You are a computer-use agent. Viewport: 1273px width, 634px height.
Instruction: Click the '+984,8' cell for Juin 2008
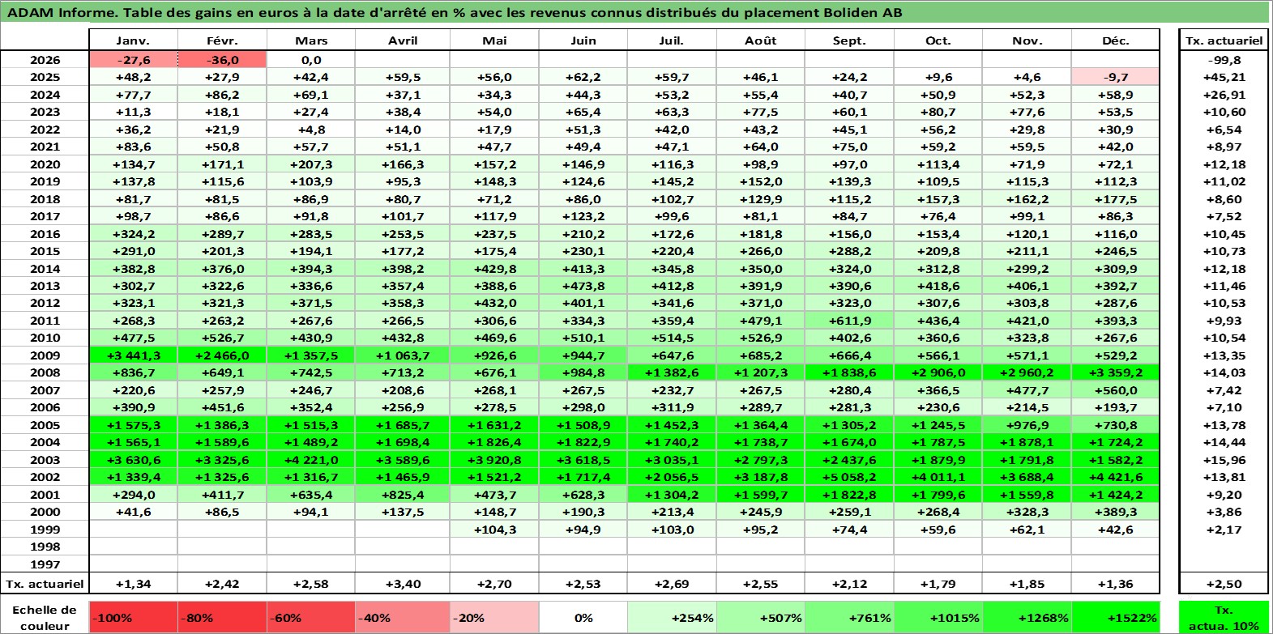[x=583, y=372]
